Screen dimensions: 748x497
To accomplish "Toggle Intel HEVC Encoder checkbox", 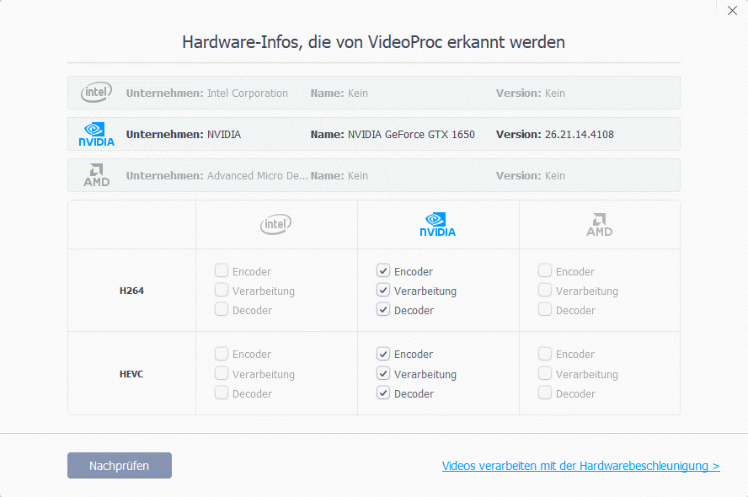I will 222,354.
